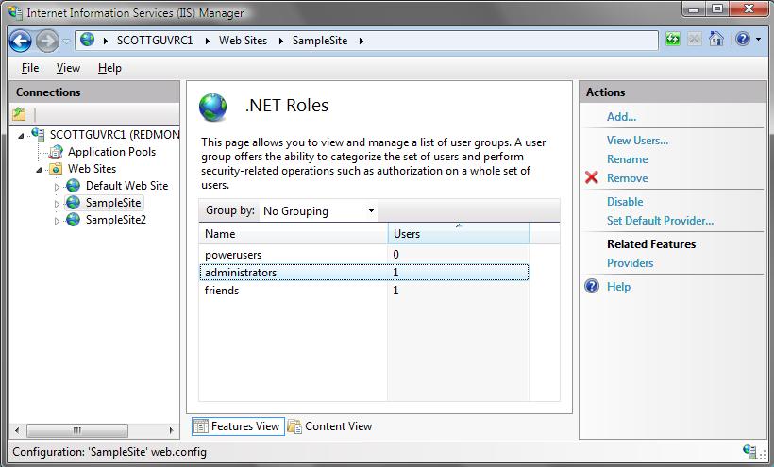
Task: Sort by the Name column header
Action: point(294,234)
